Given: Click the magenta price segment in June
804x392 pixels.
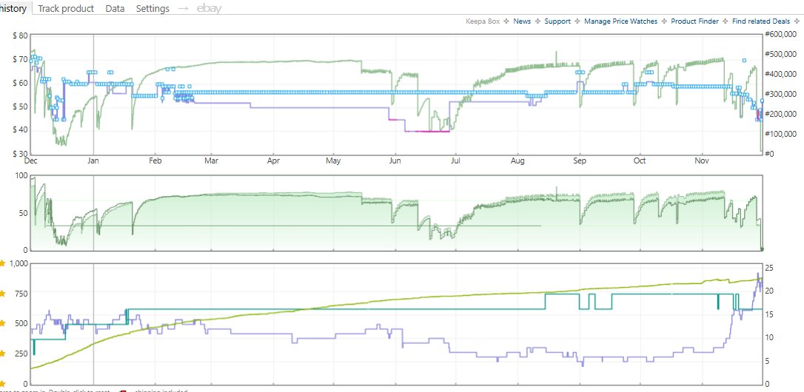Looking at the screenshot, I should pyautogui.click(x=433, y=132).
